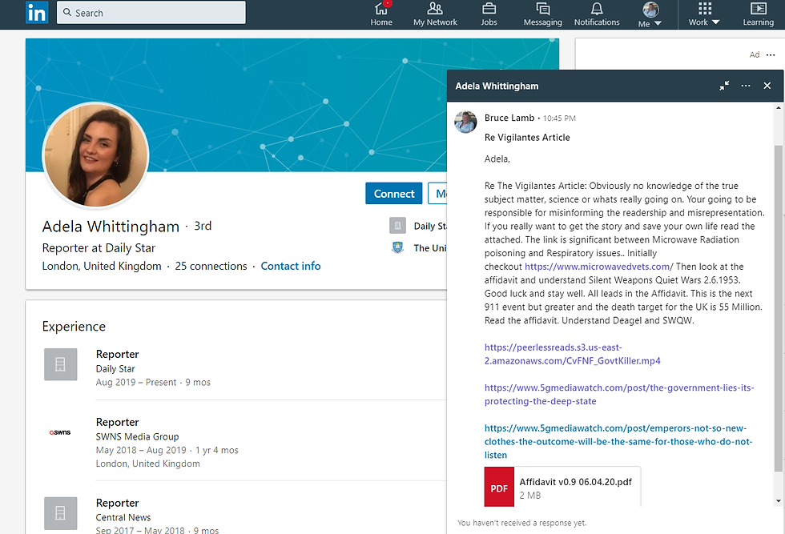Click the Daily Star experience logo placeholder

(60, 364)
